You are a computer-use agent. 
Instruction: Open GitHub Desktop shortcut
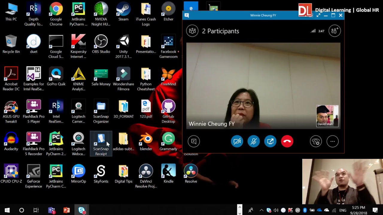(x=168, y=112)
